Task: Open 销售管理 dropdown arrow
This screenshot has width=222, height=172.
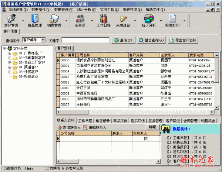Action: tap(66, 21)
